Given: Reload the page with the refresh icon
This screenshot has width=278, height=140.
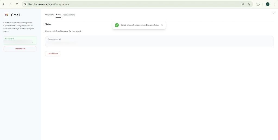Looking at the screenshot, I should click(17, 4).
